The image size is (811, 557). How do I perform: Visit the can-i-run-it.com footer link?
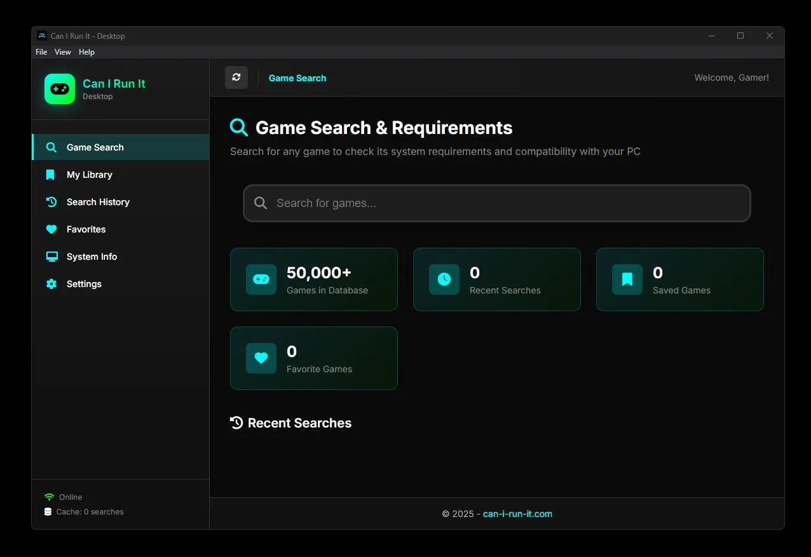coord(517,514)
